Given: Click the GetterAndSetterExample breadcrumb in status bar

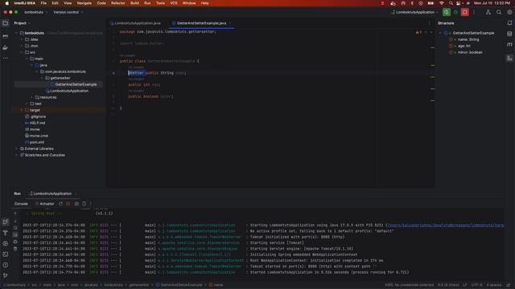Looking at the screenshot, I should pyautogui.click(x=179, y=285).
